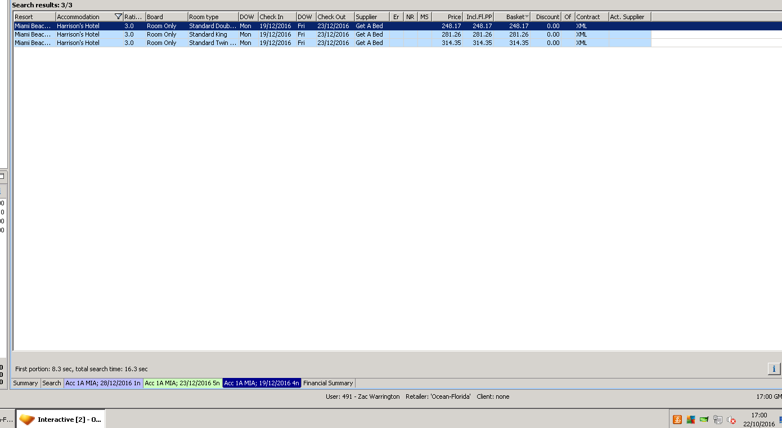This screenshot has width=782, height=428.
Task: Click the 'Search results: 3/3' label
Action: (42, 5)
